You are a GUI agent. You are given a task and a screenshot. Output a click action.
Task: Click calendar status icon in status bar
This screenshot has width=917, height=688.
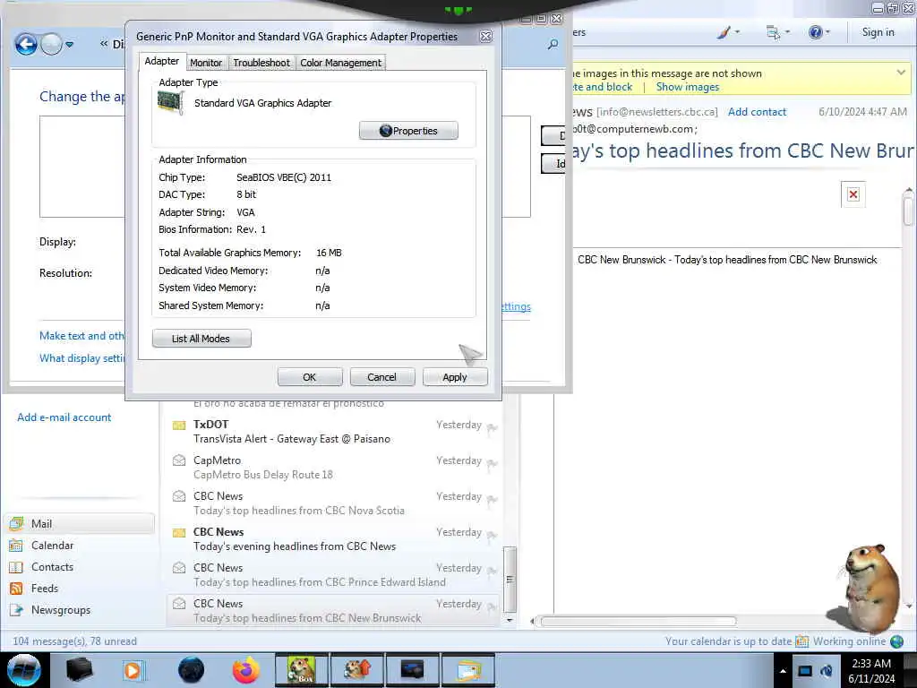tap(801, 641)
